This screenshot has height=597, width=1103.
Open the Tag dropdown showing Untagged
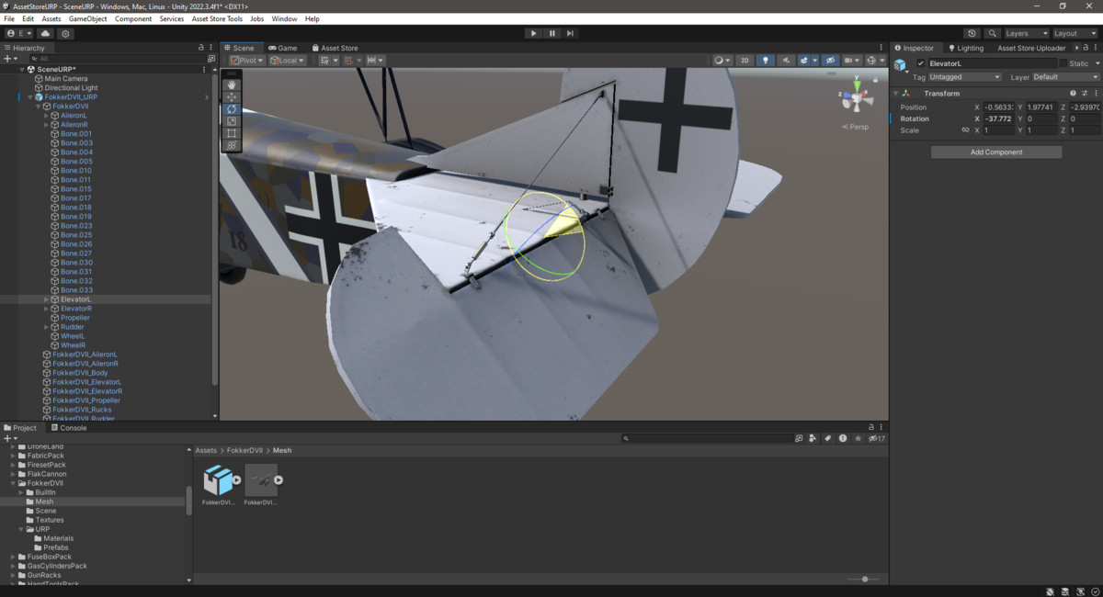tap(964, 77)
